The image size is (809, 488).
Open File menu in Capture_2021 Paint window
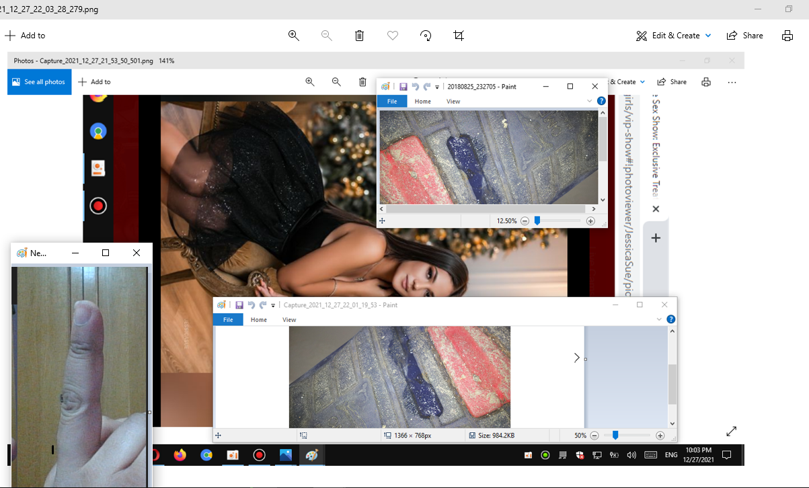pos(228,320)
